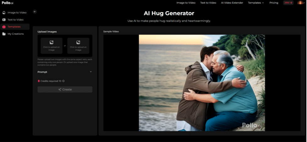Click the subtitle about hugging realistically
307x142 pixels.
pos(169,21)
